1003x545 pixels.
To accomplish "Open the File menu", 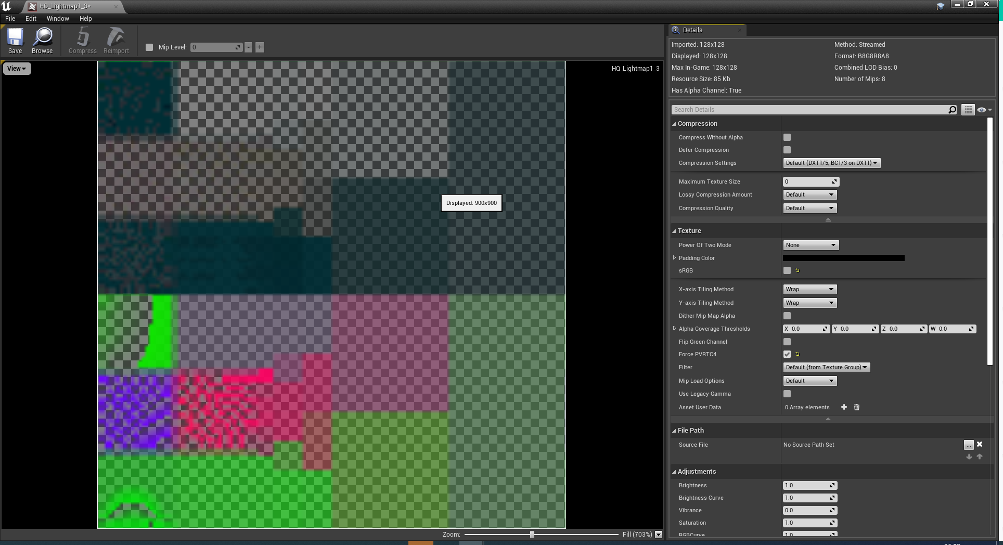I will [10, 18].
